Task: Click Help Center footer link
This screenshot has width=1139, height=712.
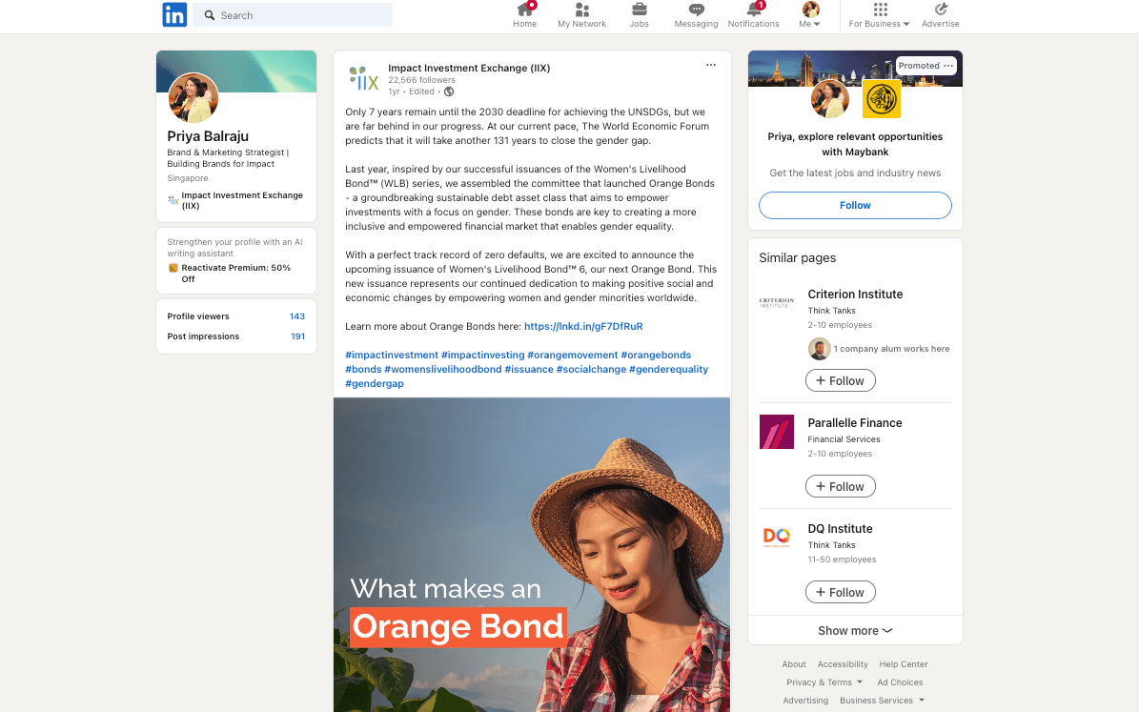Action: (x=904, y=664)
